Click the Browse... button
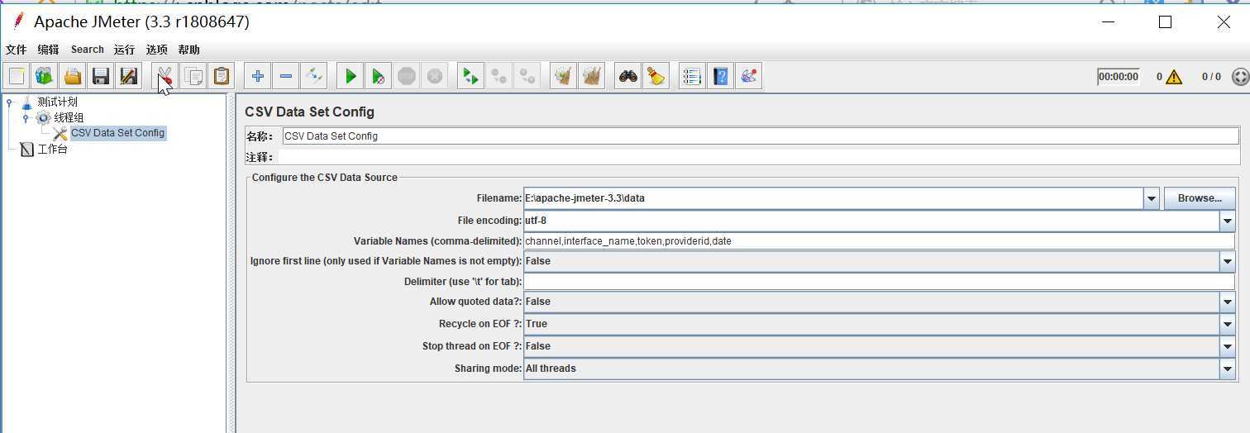Screen dimensions: 1250x433 [x=1200, y=198]
